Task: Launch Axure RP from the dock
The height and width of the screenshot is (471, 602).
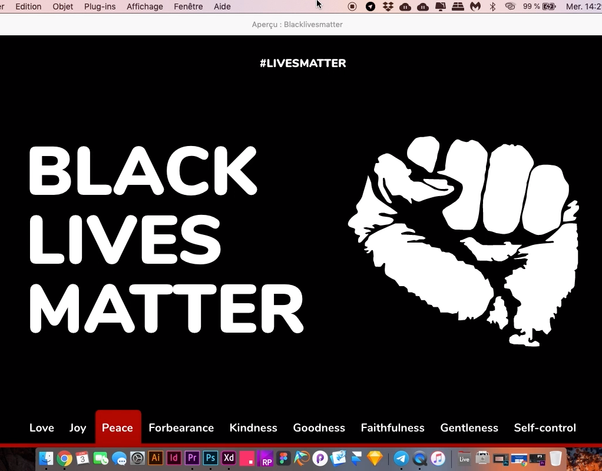Action: point(265,458)
